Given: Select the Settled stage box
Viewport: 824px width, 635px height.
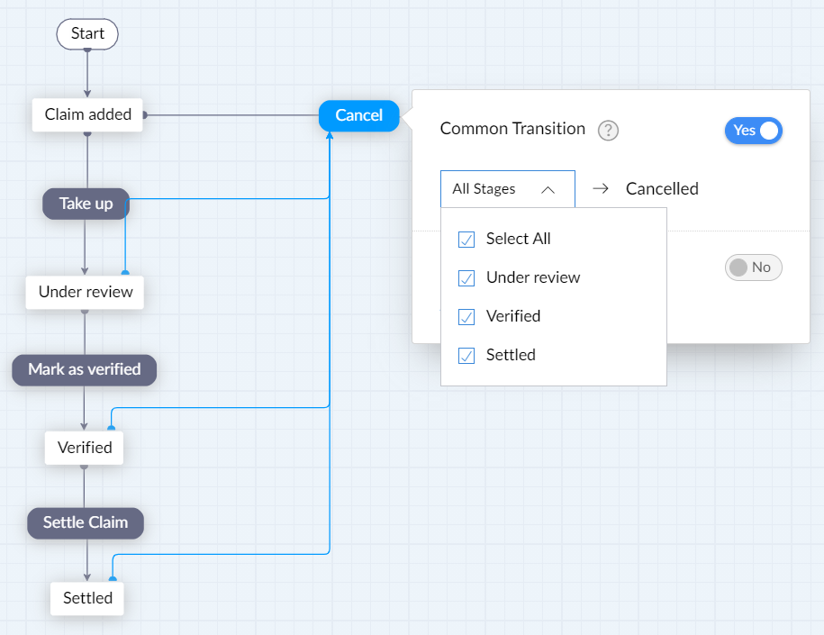Looking at the screenshot, I should (87, 598).
